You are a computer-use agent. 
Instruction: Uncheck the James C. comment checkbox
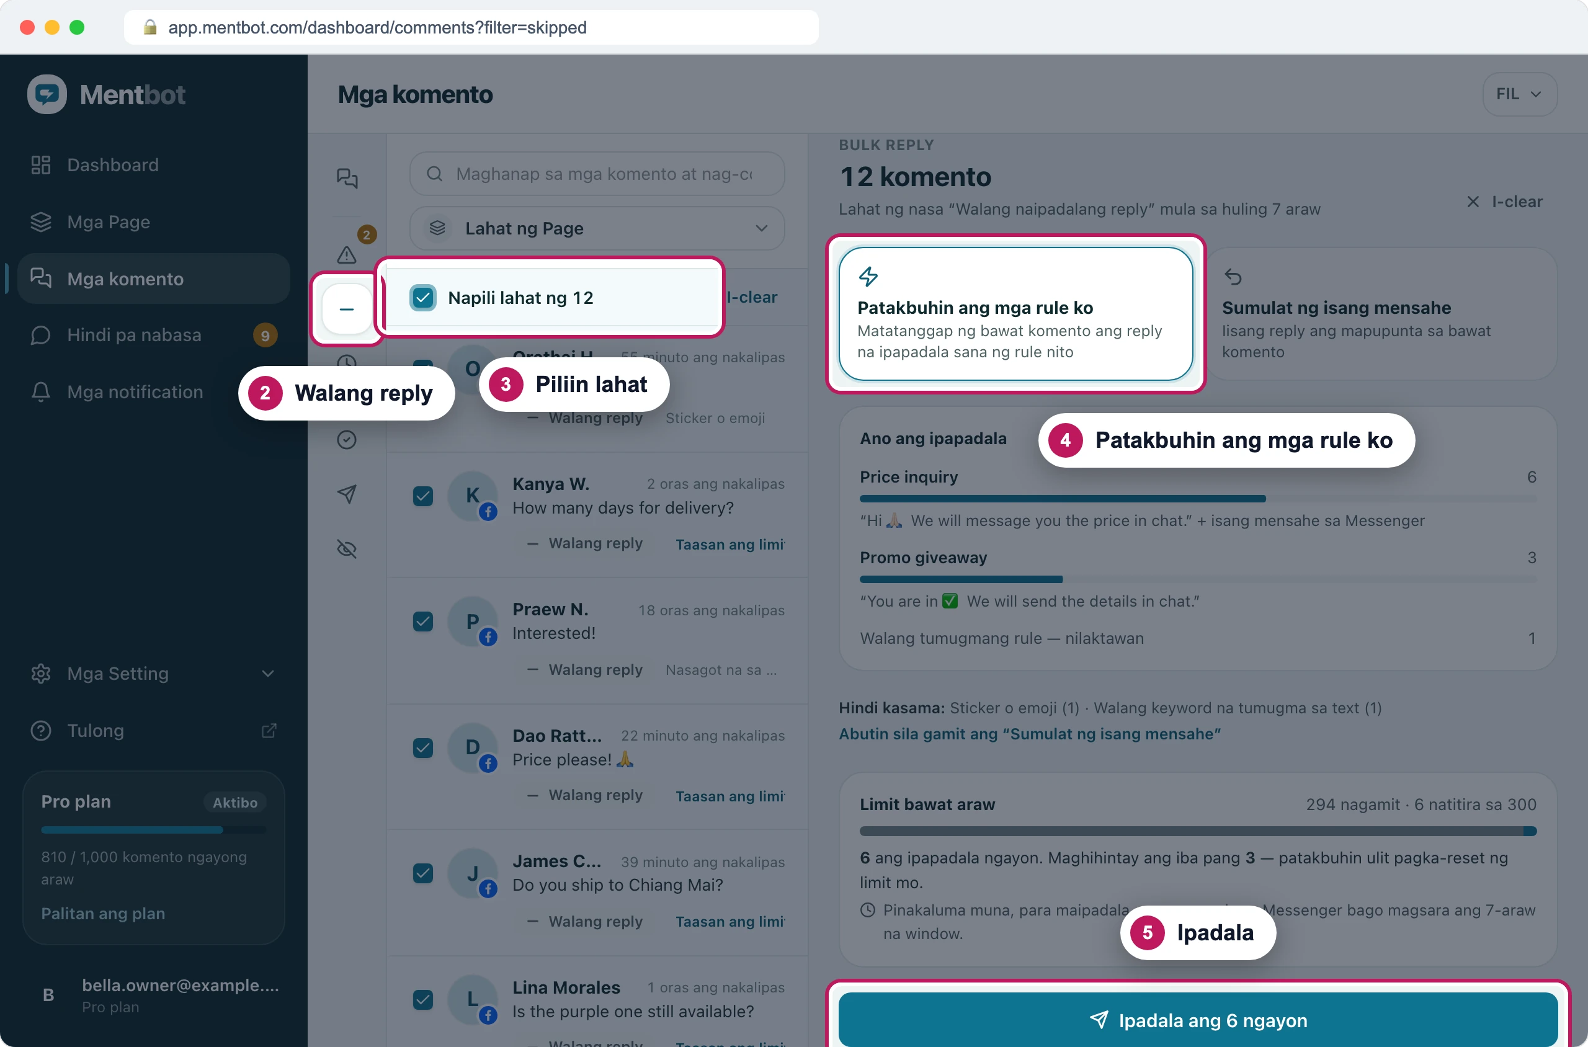point(422,873)
